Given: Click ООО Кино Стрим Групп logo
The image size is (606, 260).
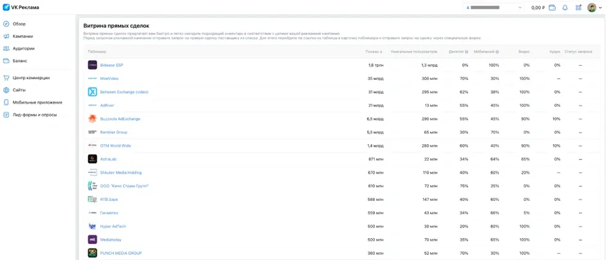Looking at the screenshot, I should pyautogui.click(x=92, y=186).
